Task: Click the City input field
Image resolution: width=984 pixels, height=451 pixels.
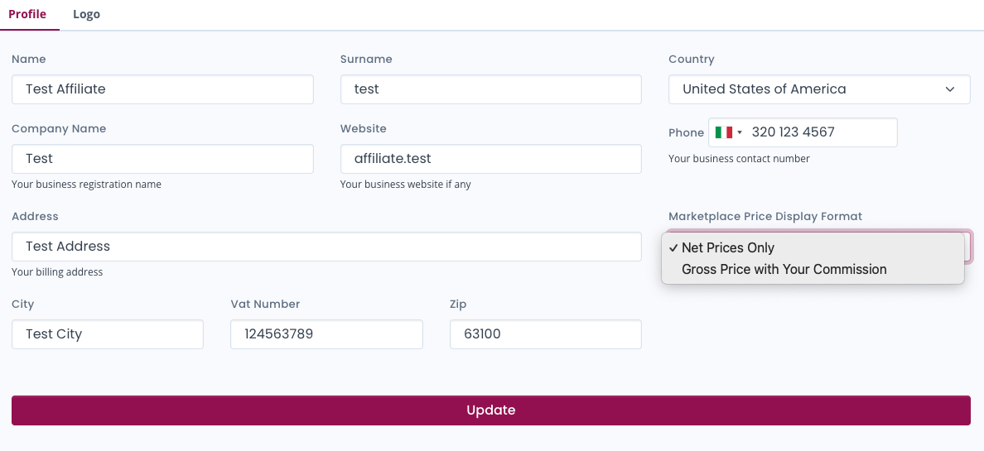Action: [x=108, y=334]
